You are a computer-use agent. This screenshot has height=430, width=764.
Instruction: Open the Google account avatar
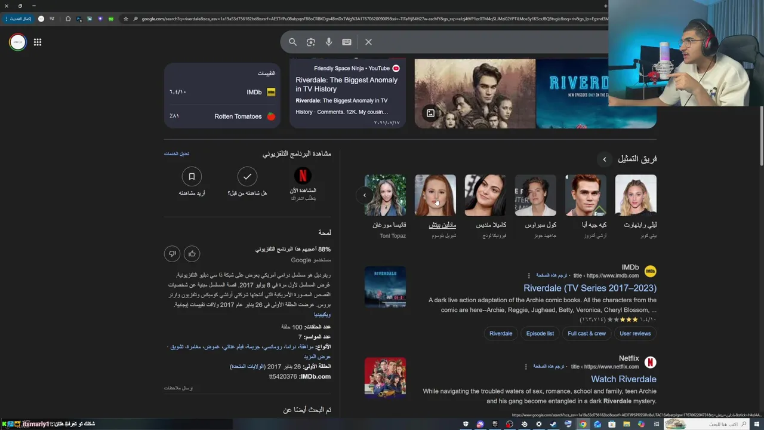click(x=18, y=42)
